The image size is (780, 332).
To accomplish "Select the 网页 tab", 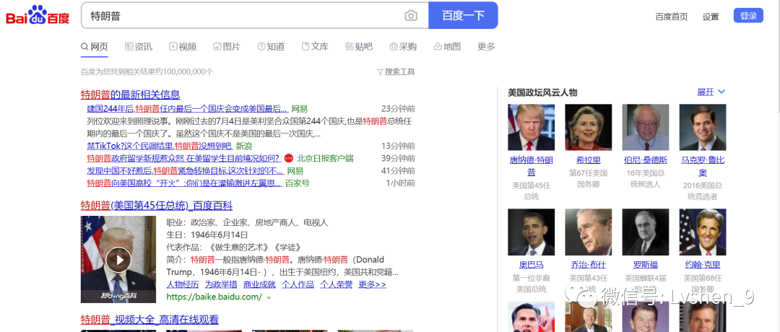I will 95,47.
